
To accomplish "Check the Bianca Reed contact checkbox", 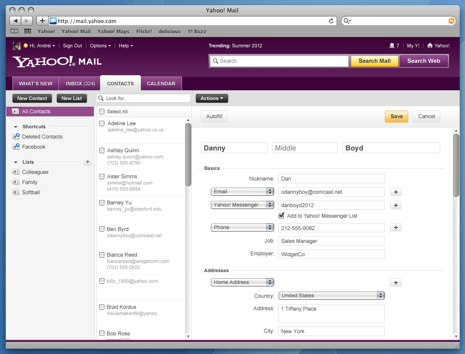I will coord(102,255).
